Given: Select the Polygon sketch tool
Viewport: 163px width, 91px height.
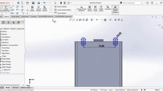Looking at the screenshot, I should tap(17, 13).
